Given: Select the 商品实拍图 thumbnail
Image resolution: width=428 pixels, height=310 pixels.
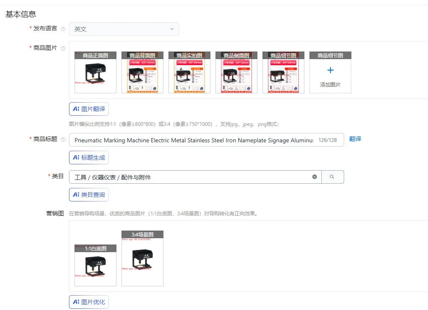Looking at the screenshot, I should (189, 73).
